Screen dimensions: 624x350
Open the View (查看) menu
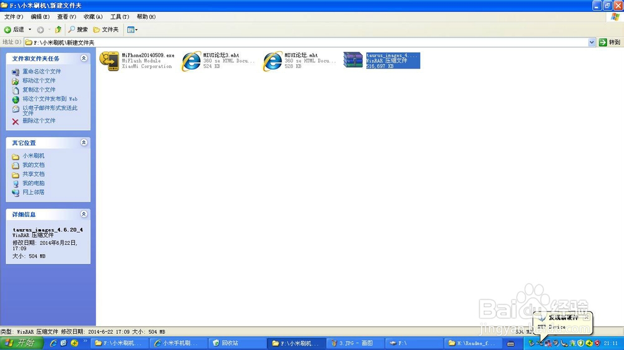pos(67,17)
